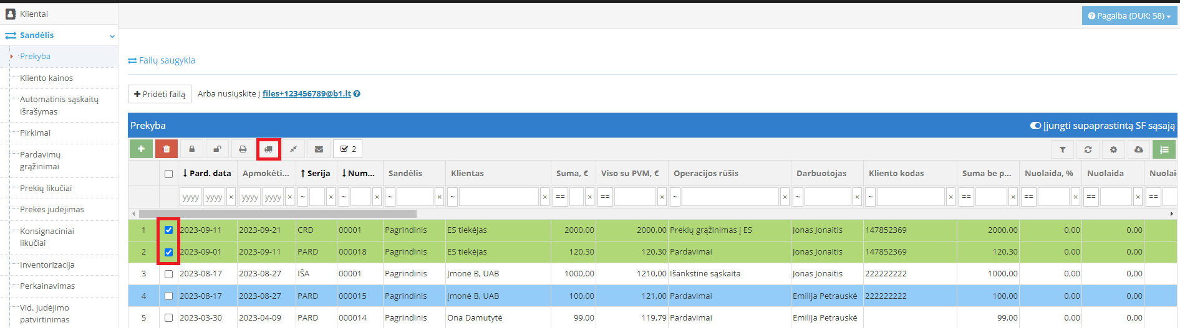Expand the Failų saugykla section
This screenshot has height=328, width=1180.
(162, 60)
